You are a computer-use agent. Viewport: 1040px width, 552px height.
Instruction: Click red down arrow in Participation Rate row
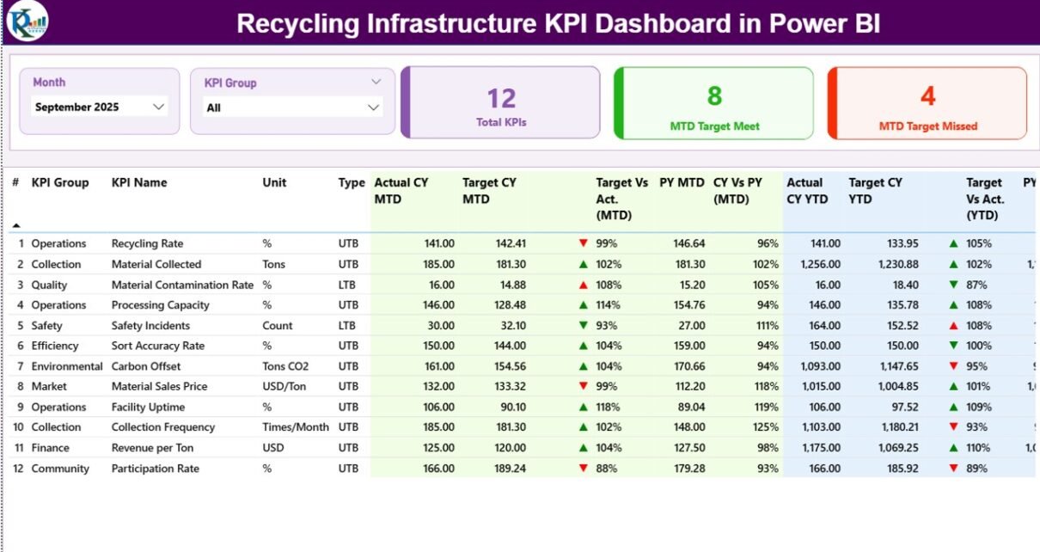(x=584, y=469)
